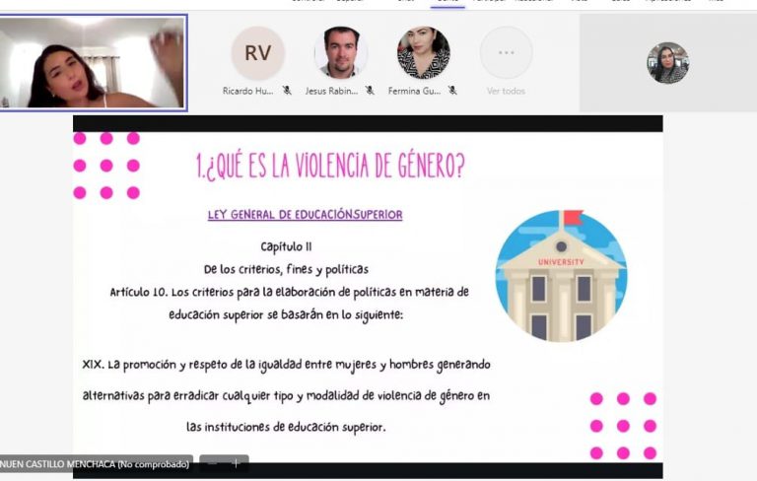Click the underlined 'Ley General de Educación Superior' heading
757x481 pixels.
click(x=305, y=215)
